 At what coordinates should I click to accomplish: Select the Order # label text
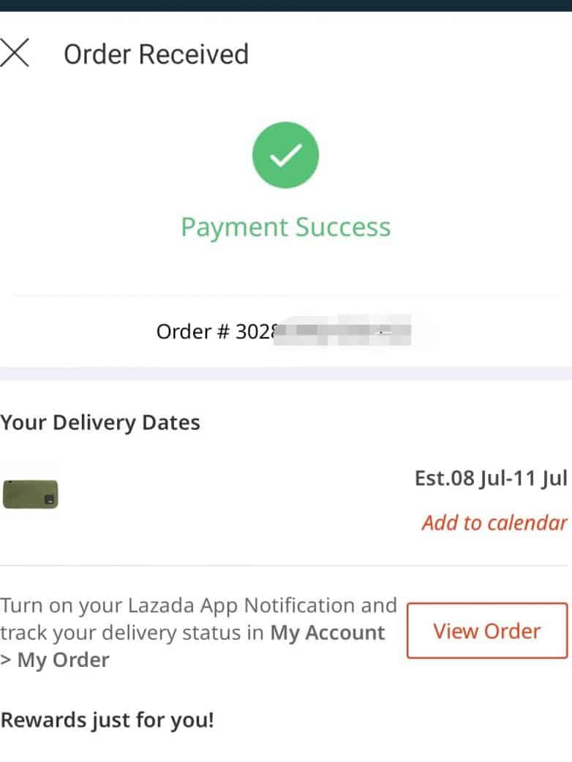(193, 331)
